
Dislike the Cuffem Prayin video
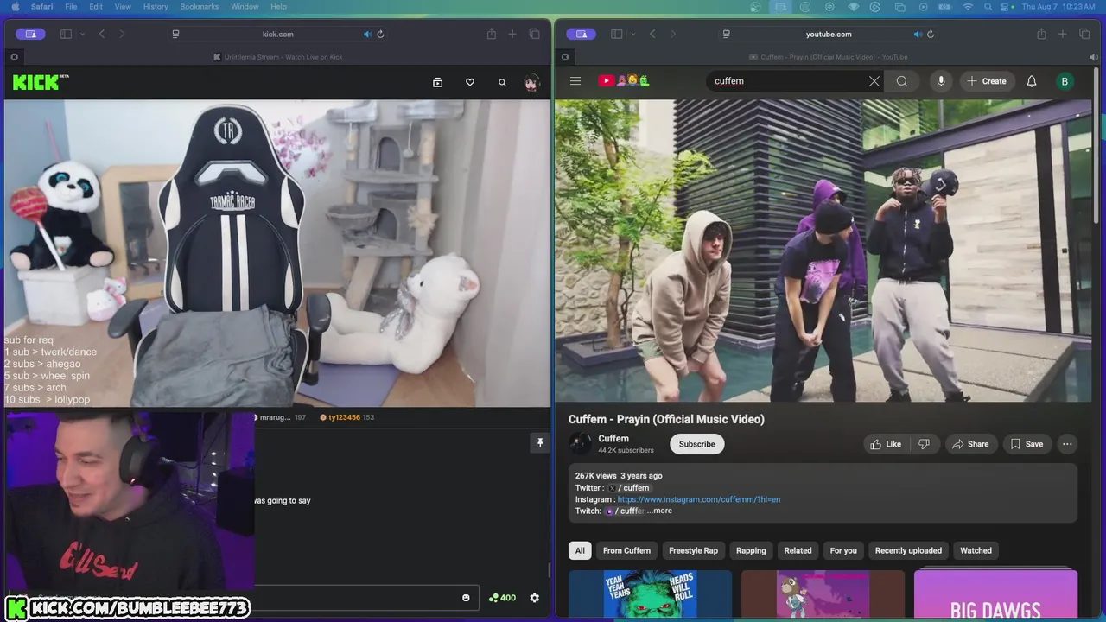tap(924, 444)
